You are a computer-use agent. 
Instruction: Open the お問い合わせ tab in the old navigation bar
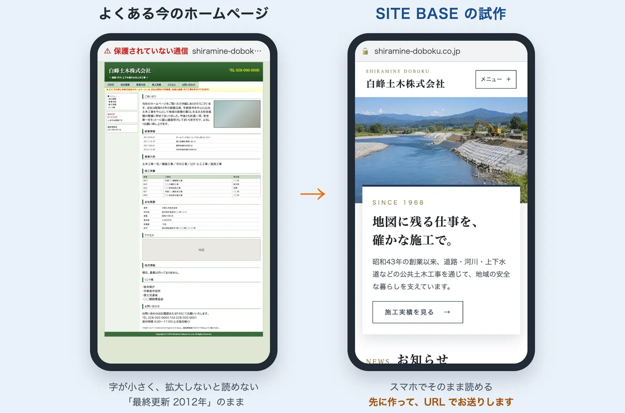pyautogui.click(x=189, y=84)
